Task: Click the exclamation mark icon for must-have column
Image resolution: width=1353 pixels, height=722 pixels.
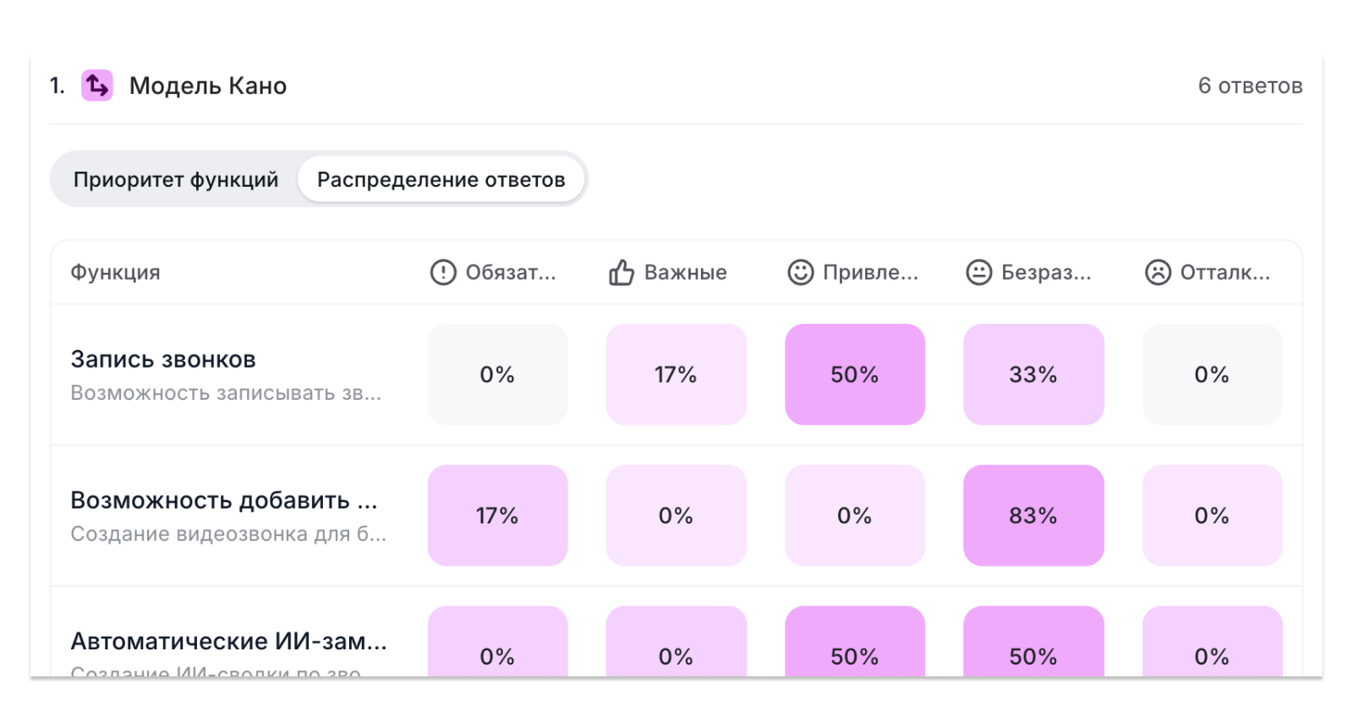Action: [x=443, y=272]
